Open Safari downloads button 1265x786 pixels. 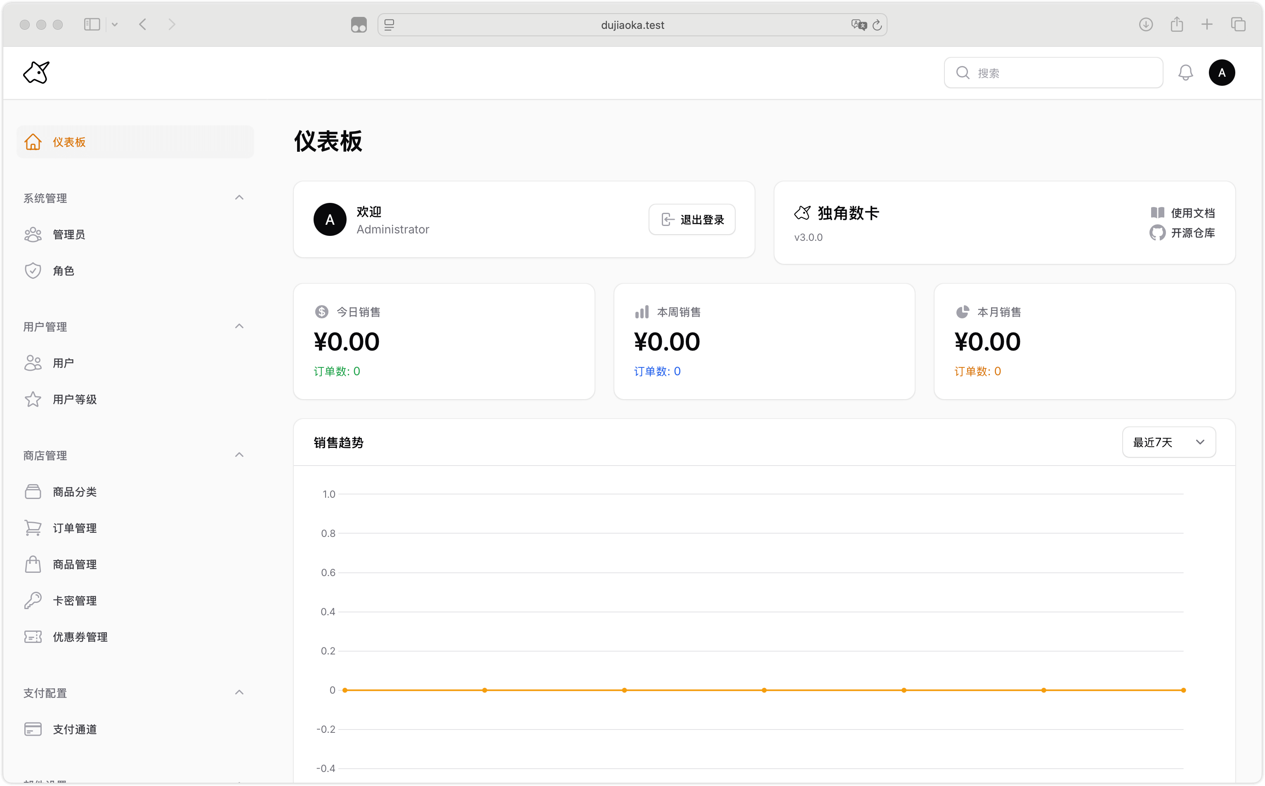(x=1145, y=24)
